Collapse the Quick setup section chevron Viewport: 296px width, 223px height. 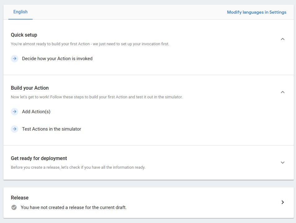(283, 39)
